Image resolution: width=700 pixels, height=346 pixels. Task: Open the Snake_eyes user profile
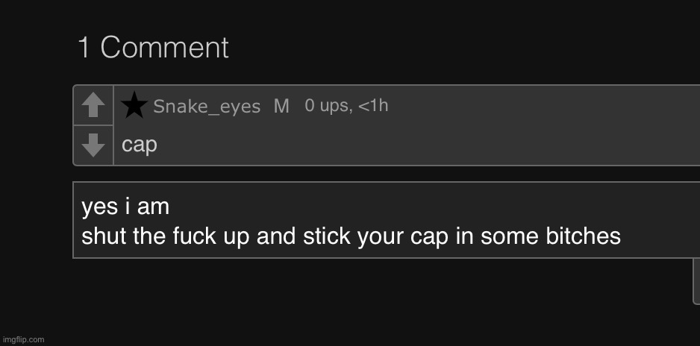[207, 107]
